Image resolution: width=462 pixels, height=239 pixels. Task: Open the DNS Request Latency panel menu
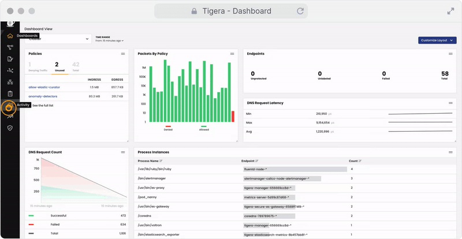click(x=450, y=103)
